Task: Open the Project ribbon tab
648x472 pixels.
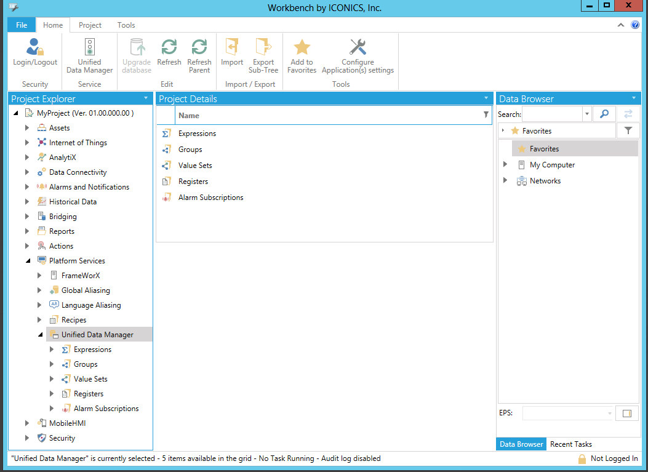Action: [x=90, y=25]
